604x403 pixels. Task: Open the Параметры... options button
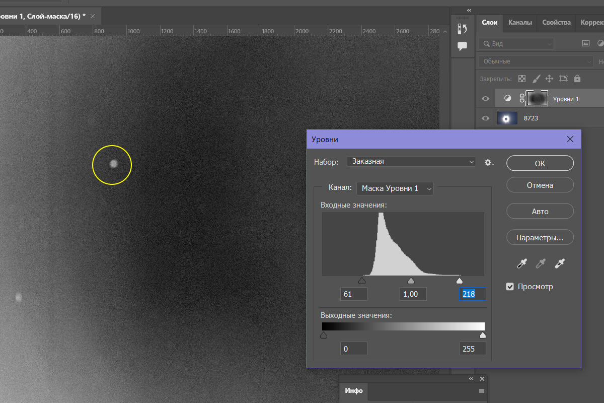tap(540, 238)
